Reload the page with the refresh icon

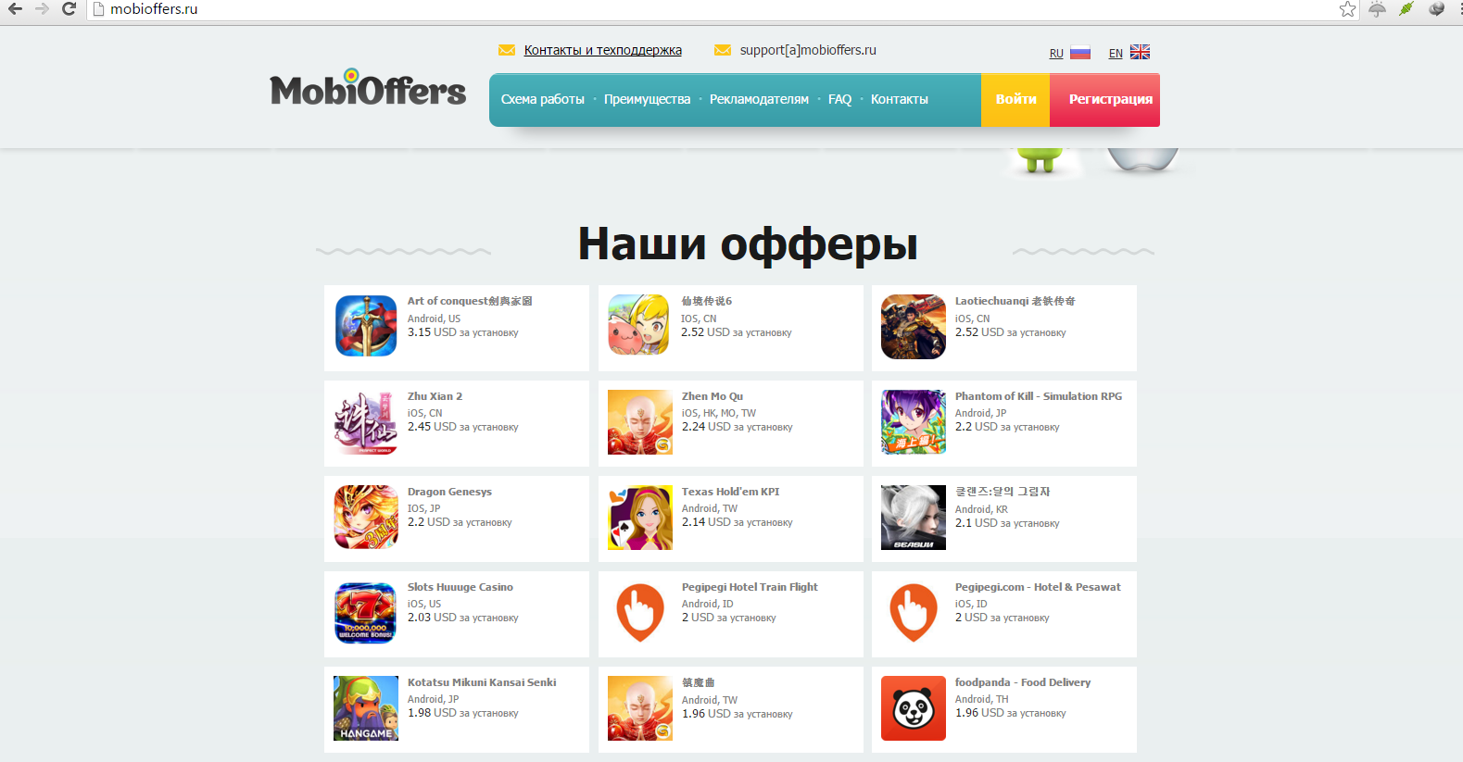69,9
